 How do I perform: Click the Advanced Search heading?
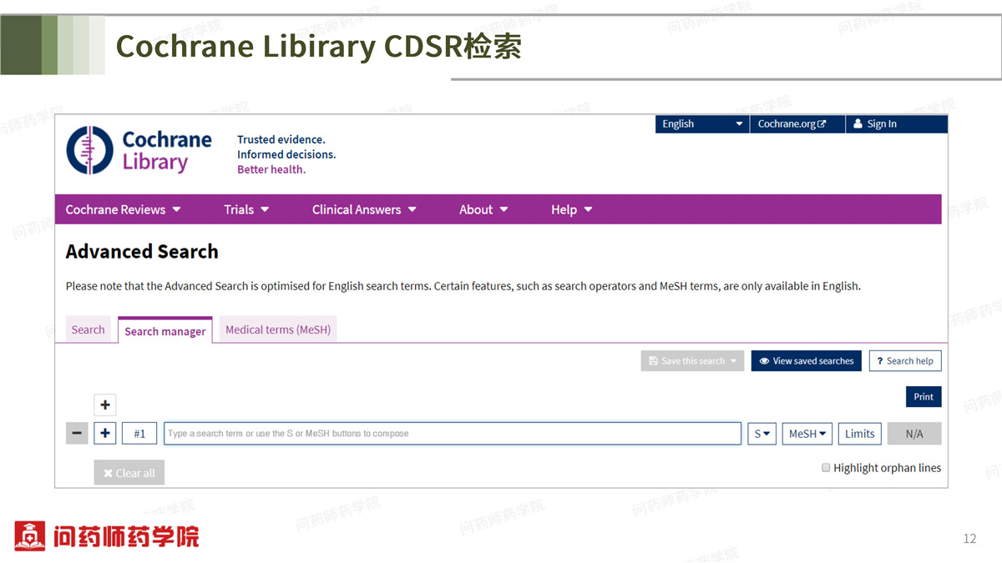(x=142, y=252)
